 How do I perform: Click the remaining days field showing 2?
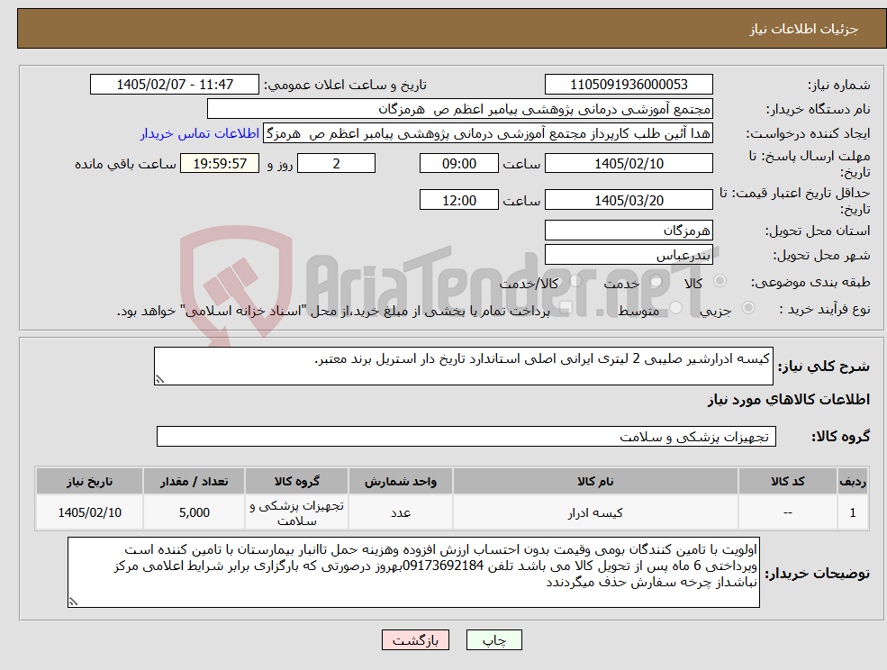pos(336,164)
